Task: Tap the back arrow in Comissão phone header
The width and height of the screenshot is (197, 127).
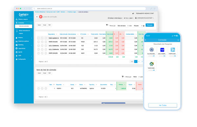Action: point(146,40)
